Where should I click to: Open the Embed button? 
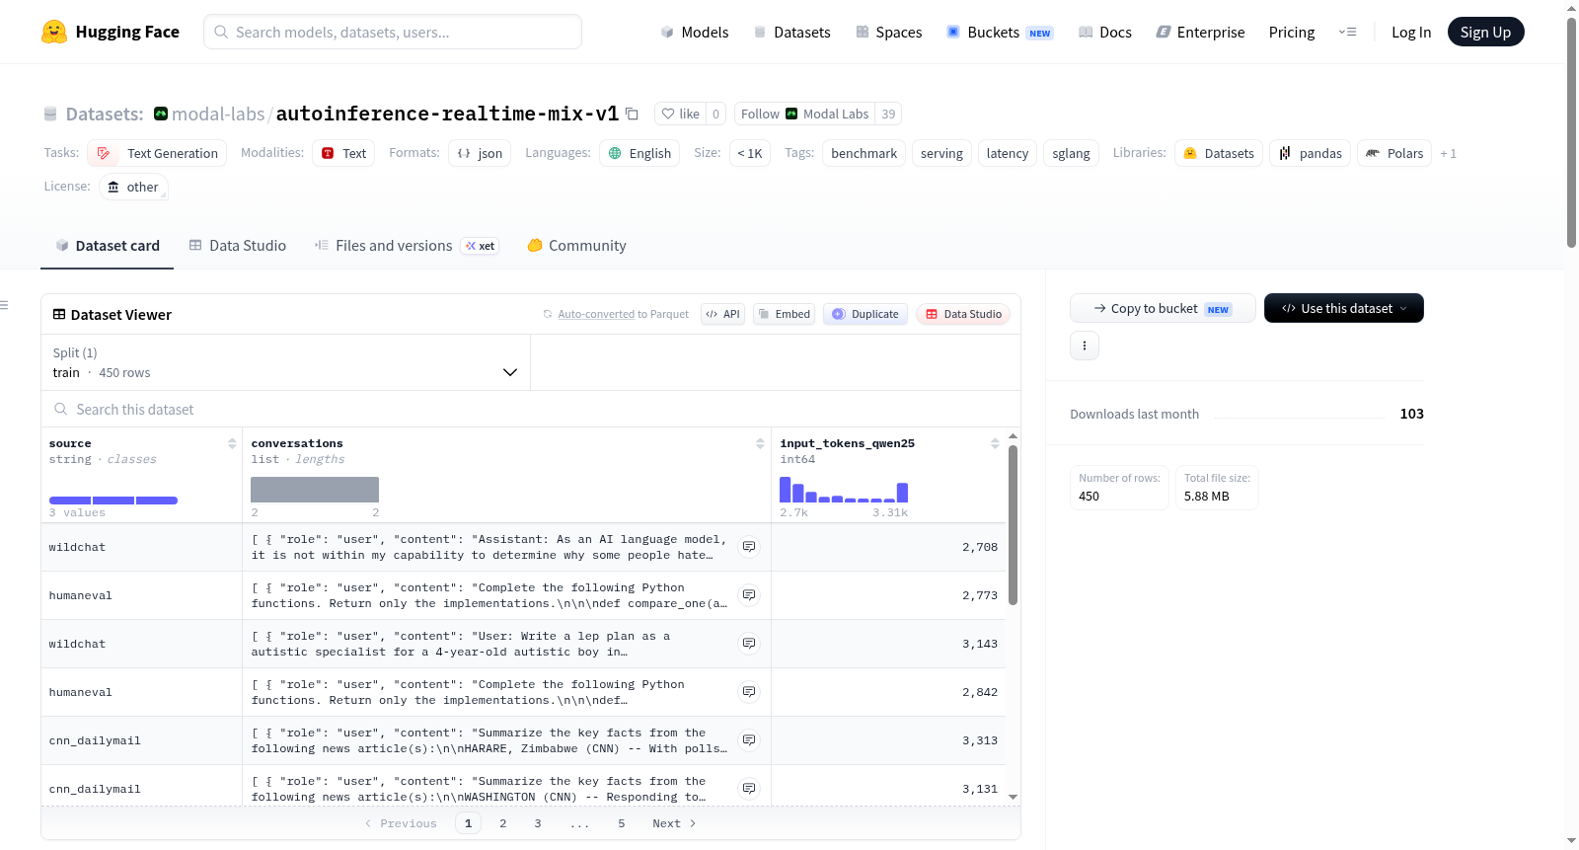point(784,314)
